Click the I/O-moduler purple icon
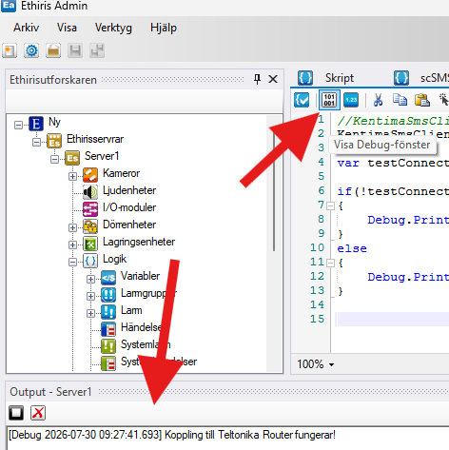 pyautogui.click(x=90, y=209)
